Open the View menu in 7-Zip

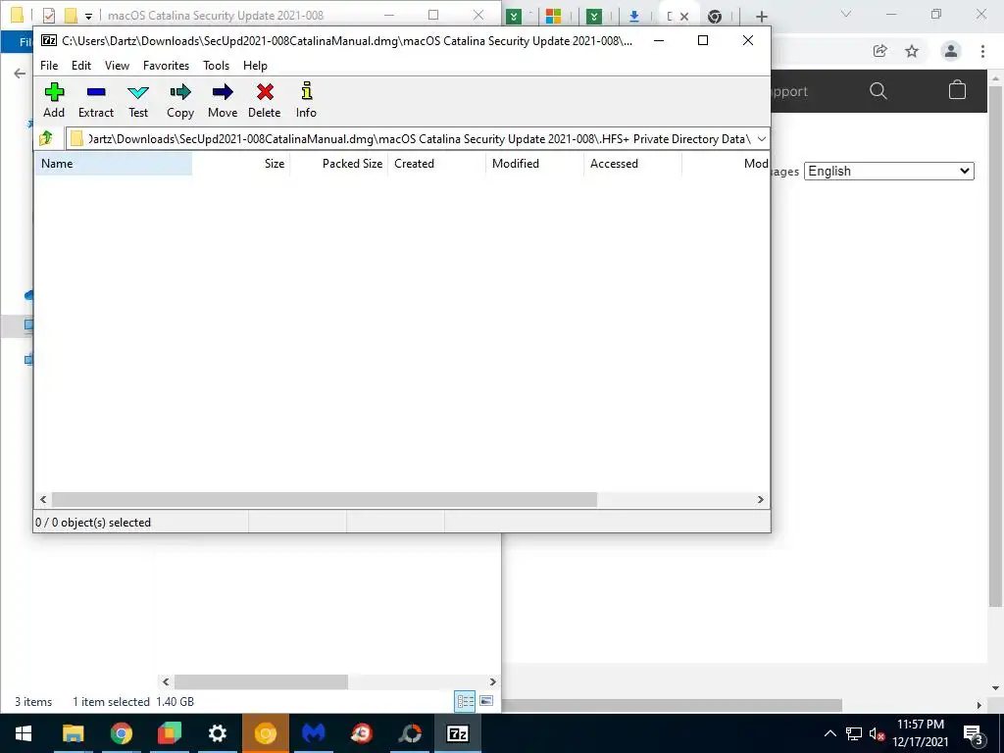[x=118, y=66]
